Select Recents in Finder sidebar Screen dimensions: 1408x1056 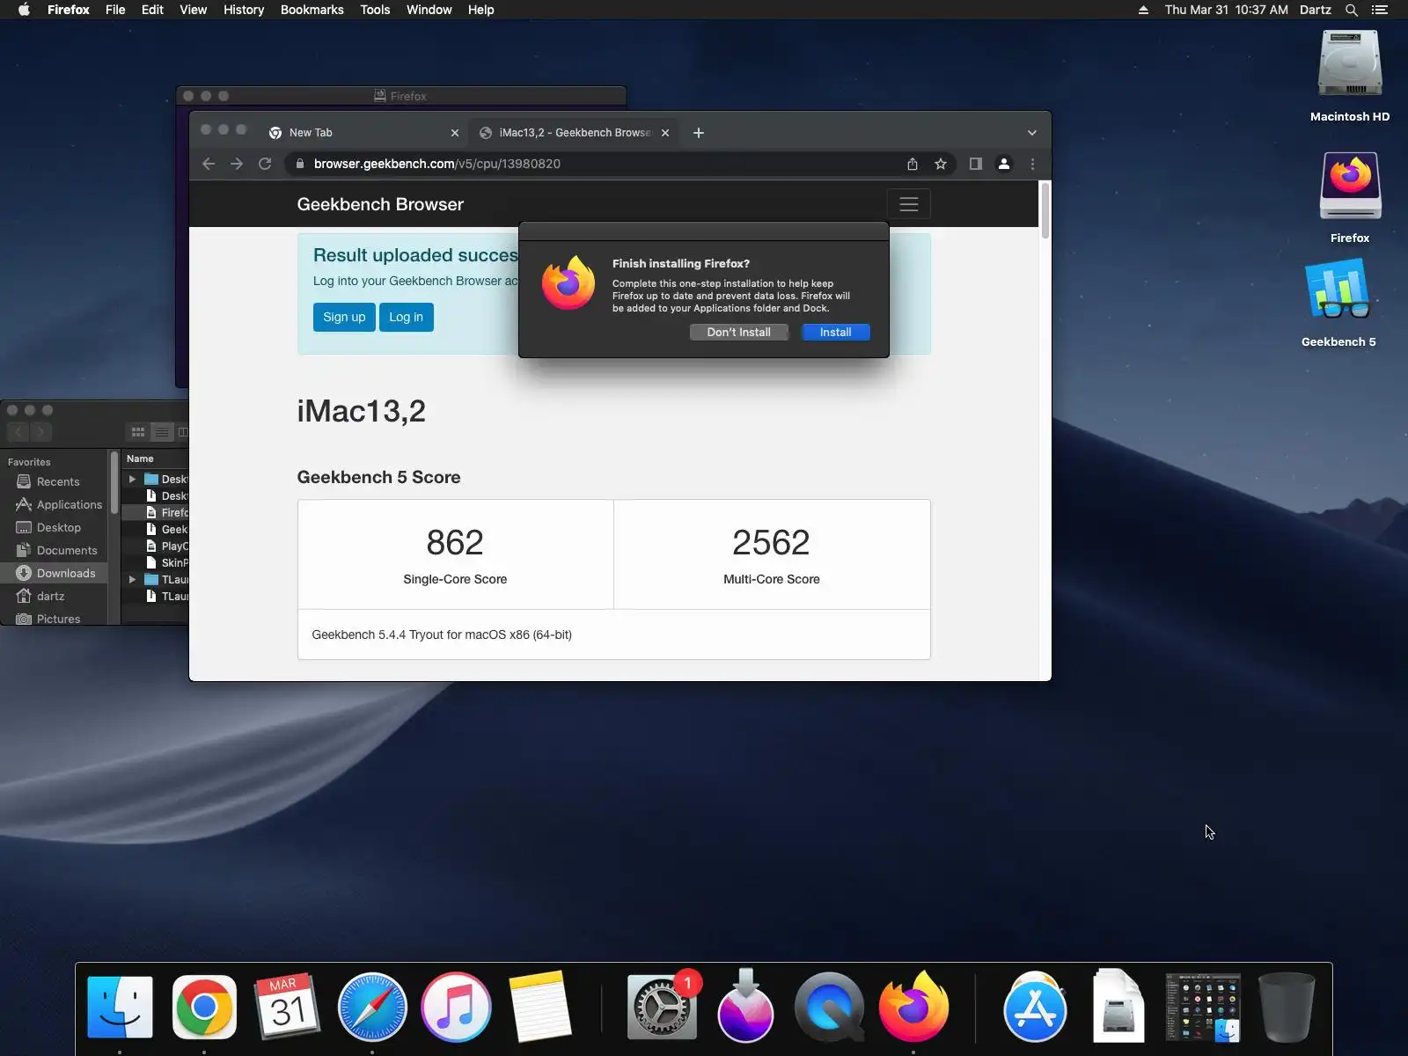[58, 481]
